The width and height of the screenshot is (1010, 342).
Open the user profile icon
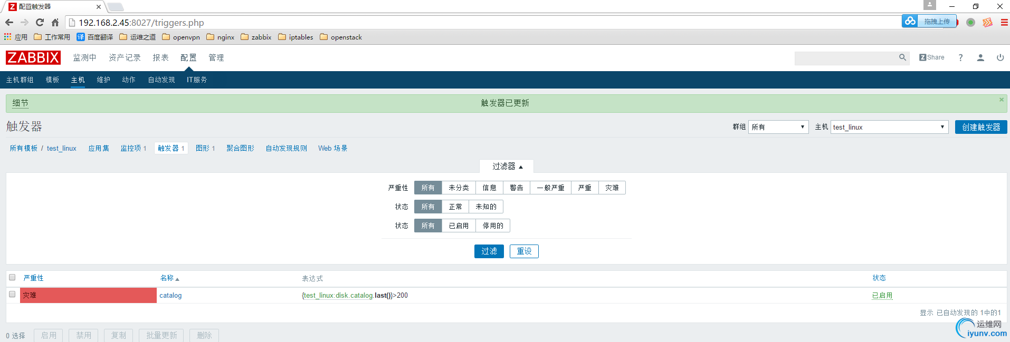(980, 57)
